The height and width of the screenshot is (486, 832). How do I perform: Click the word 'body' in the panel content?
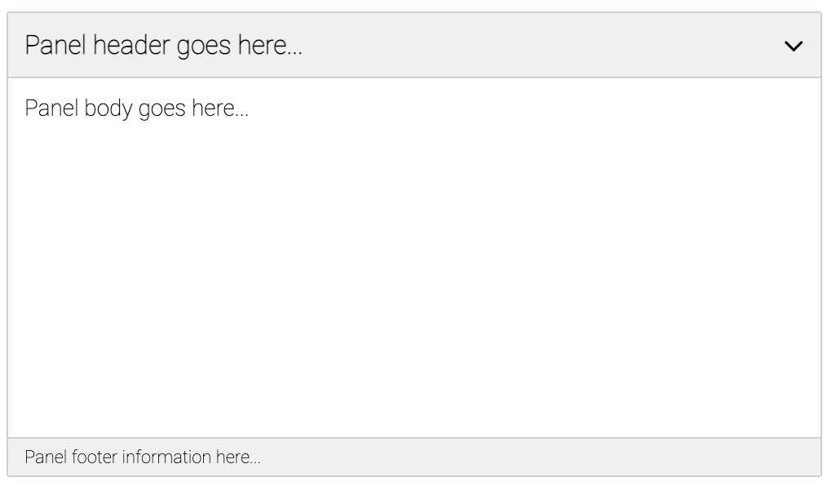coord(108,108)
